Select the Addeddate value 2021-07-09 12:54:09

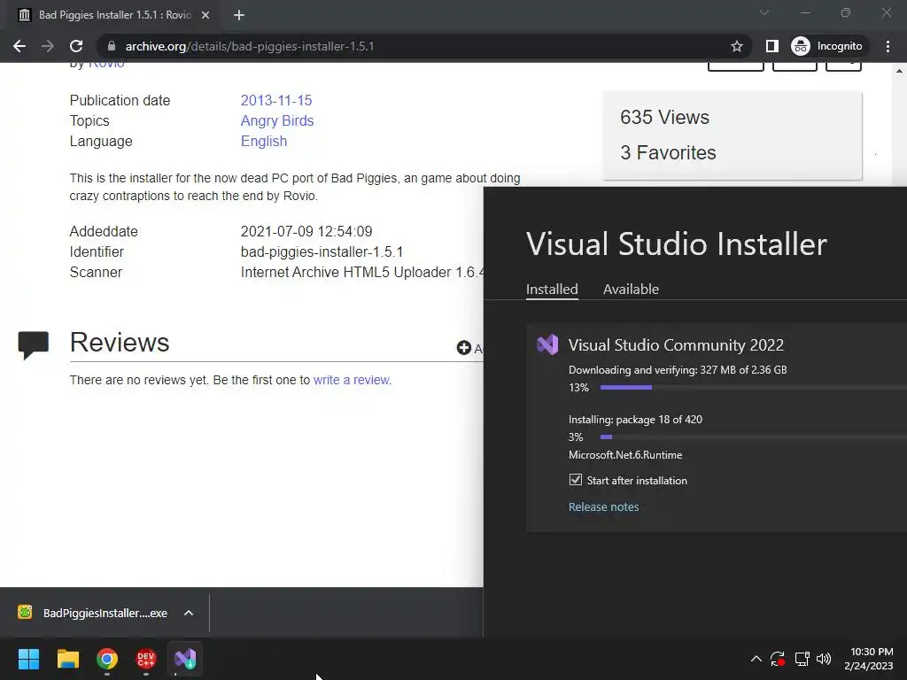coord(306,231)
